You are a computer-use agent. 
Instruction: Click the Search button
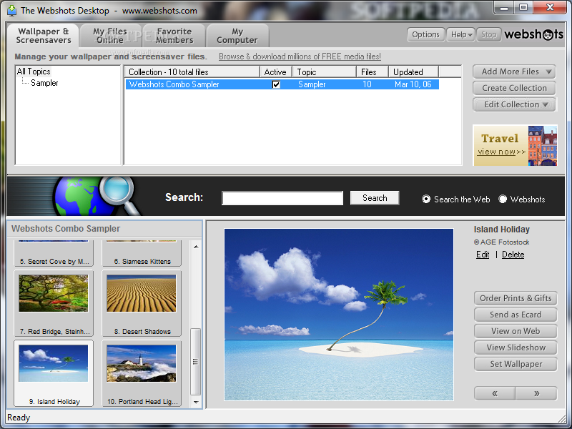pyautogui.click(x=375, y=198)
